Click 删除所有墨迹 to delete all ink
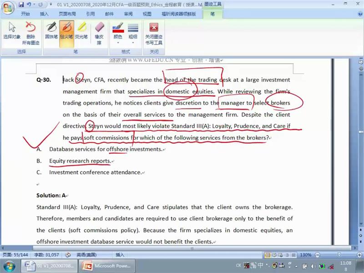The width and height of the screenshot is (364, 273). [30, 33]
